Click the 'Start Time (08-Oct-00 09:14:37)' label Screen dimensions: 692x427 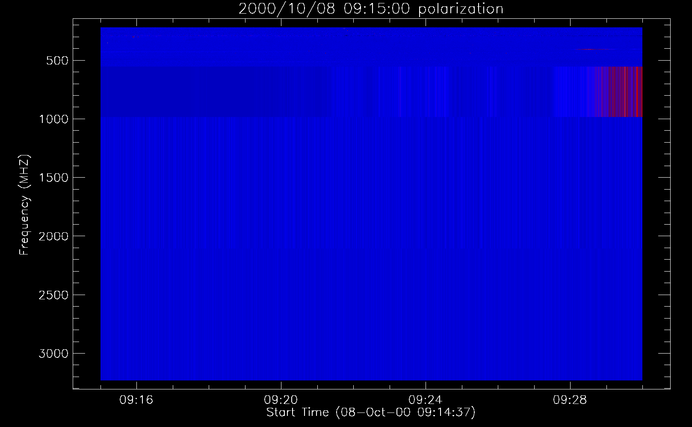click(x=371, y=412)
